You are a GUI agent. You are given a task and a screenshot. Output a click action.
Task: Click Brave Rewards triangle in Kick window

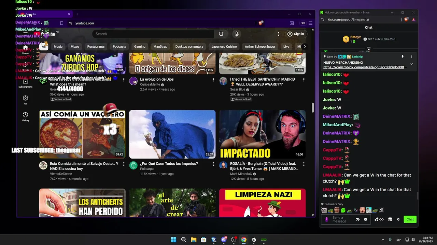tap(413, 19)
